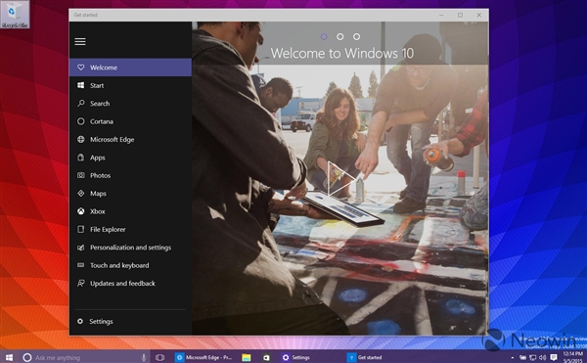This screenshot has width=587, height=363.
Task: Open Touch and keyboard topic
Action: [x=130, y=265]
